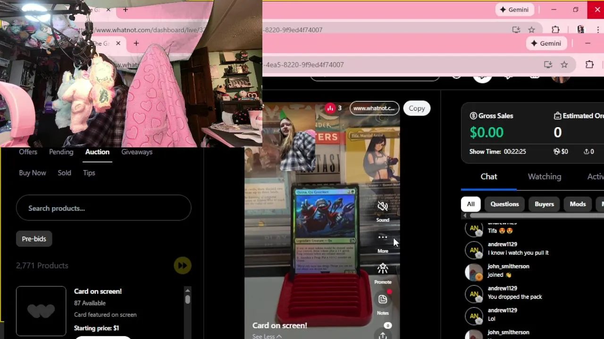Click john_smitherson username above joined message
Image resolution: width=604 pixels, height=339 pixels.
508,266
